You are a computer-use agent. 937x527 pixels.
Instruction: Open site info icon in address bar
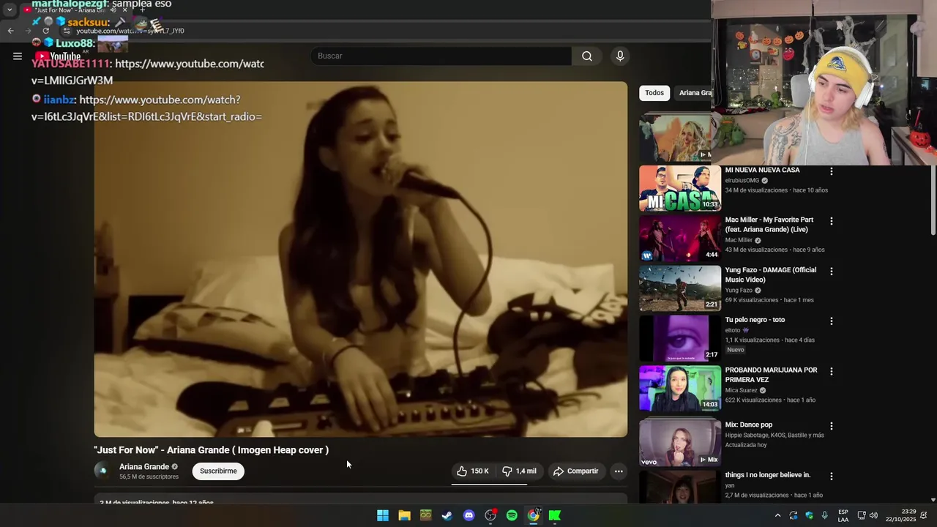pyautogui.click(x=67, y=31)
